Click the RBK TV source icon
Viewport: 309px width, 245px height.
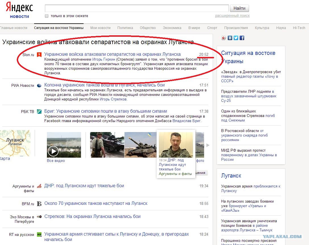39,112
